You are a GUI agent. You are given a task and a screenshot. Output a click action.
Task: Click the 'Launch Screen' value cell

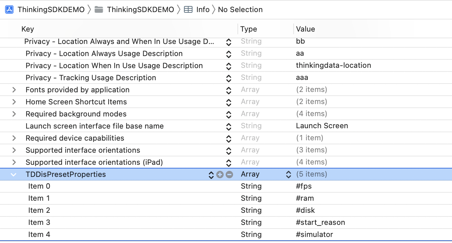322,126
